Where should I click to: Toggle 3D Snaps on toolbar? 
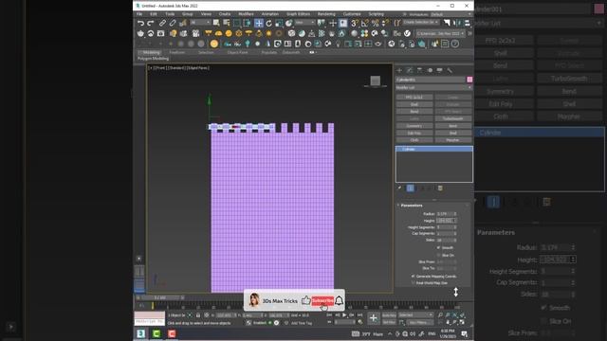(354, 23)
